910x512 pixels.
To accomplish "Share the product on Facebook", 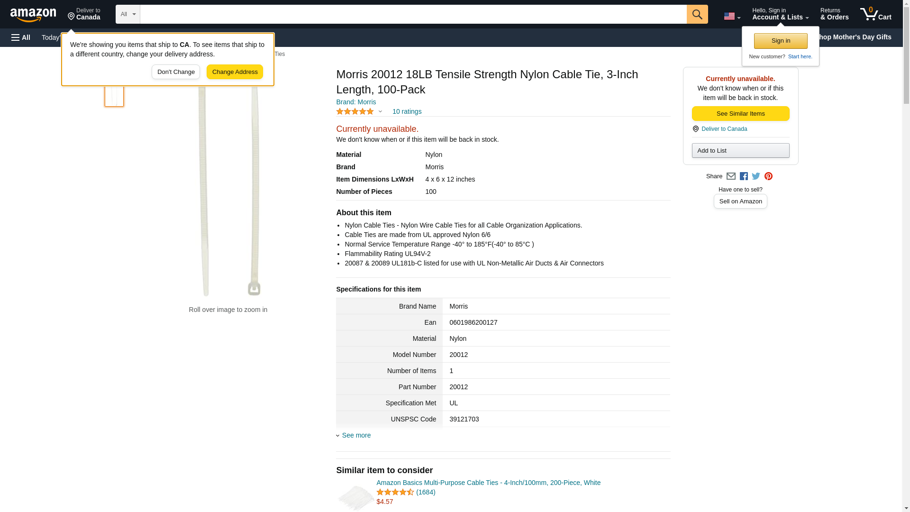I will point(744,176).
